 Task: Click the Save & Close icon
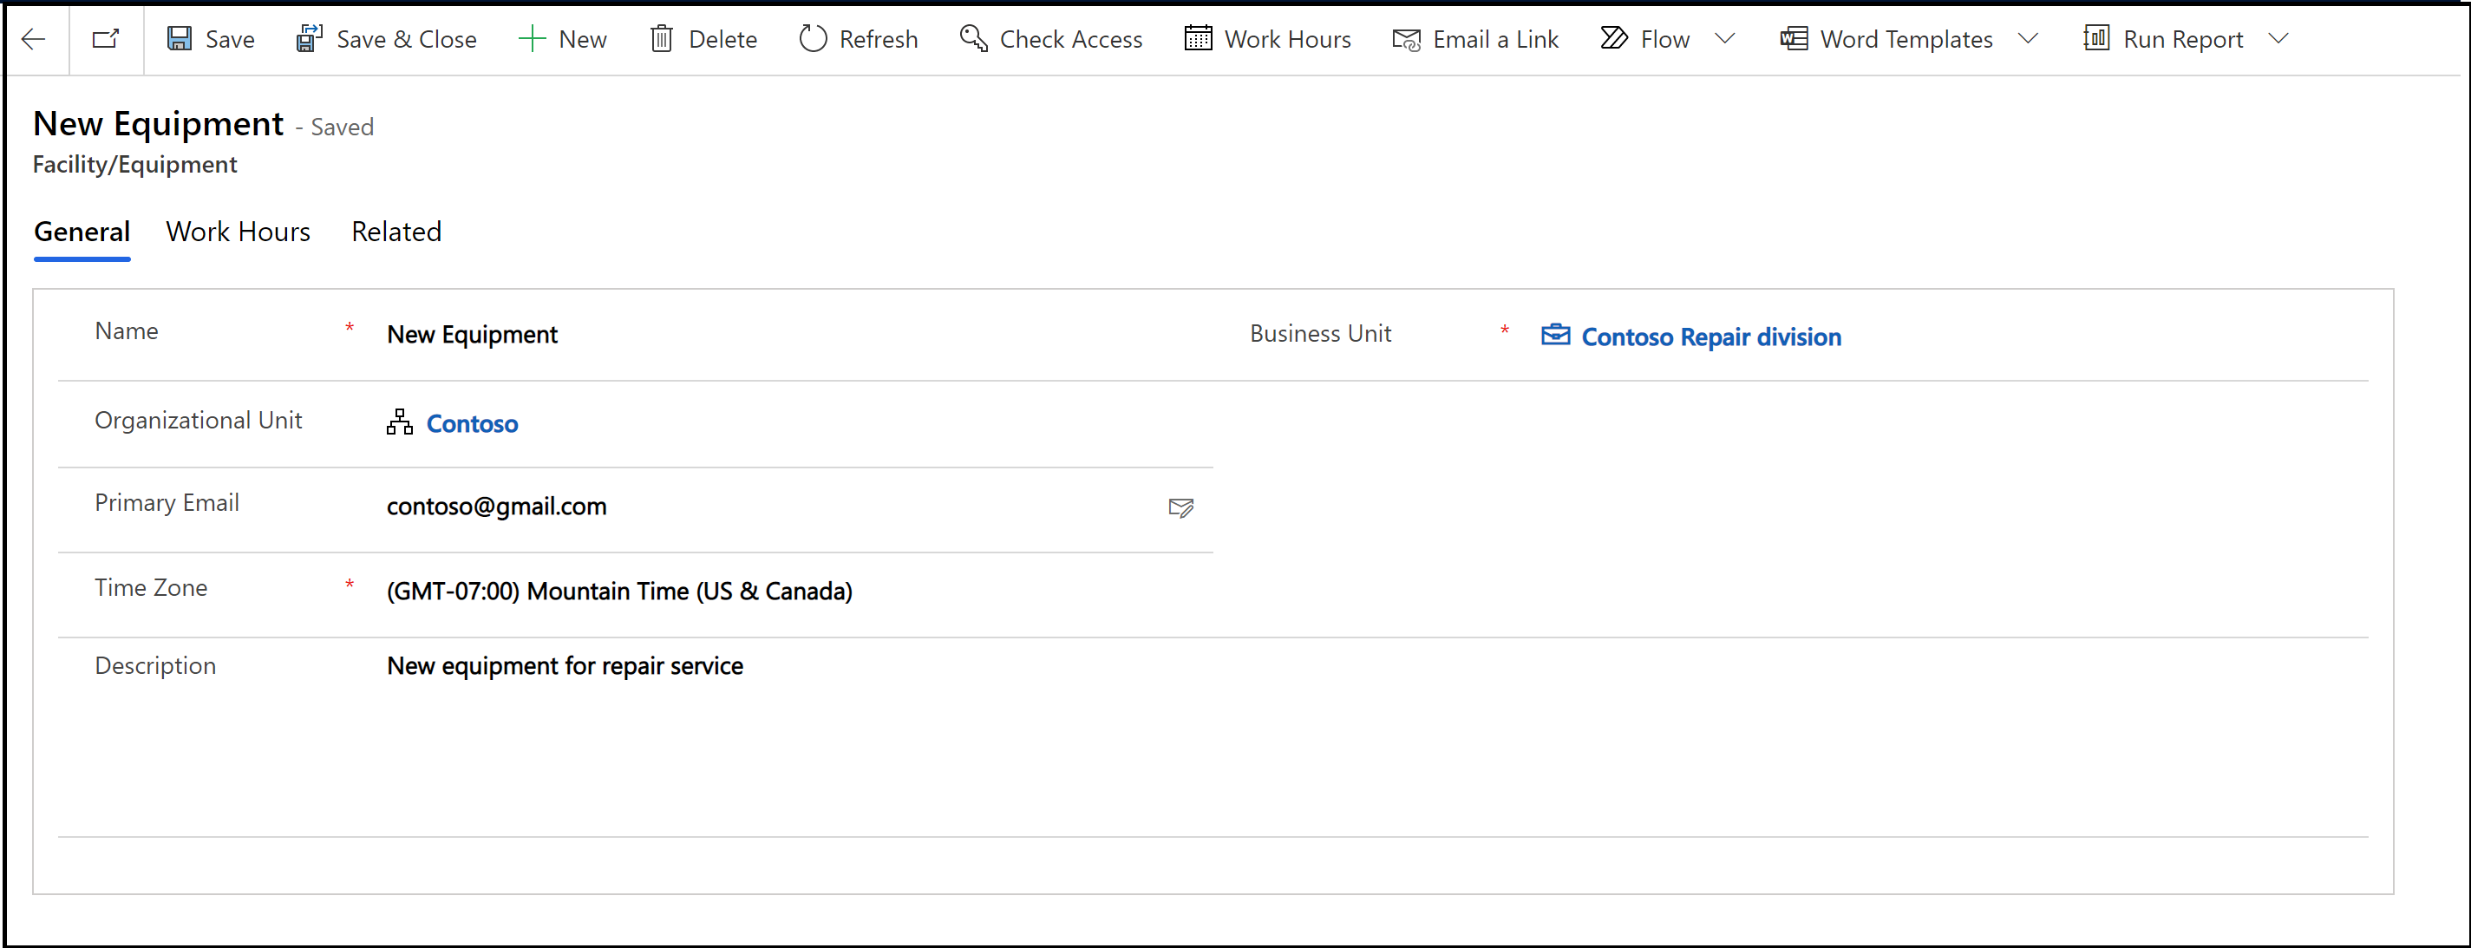click(x=307, y=38)
